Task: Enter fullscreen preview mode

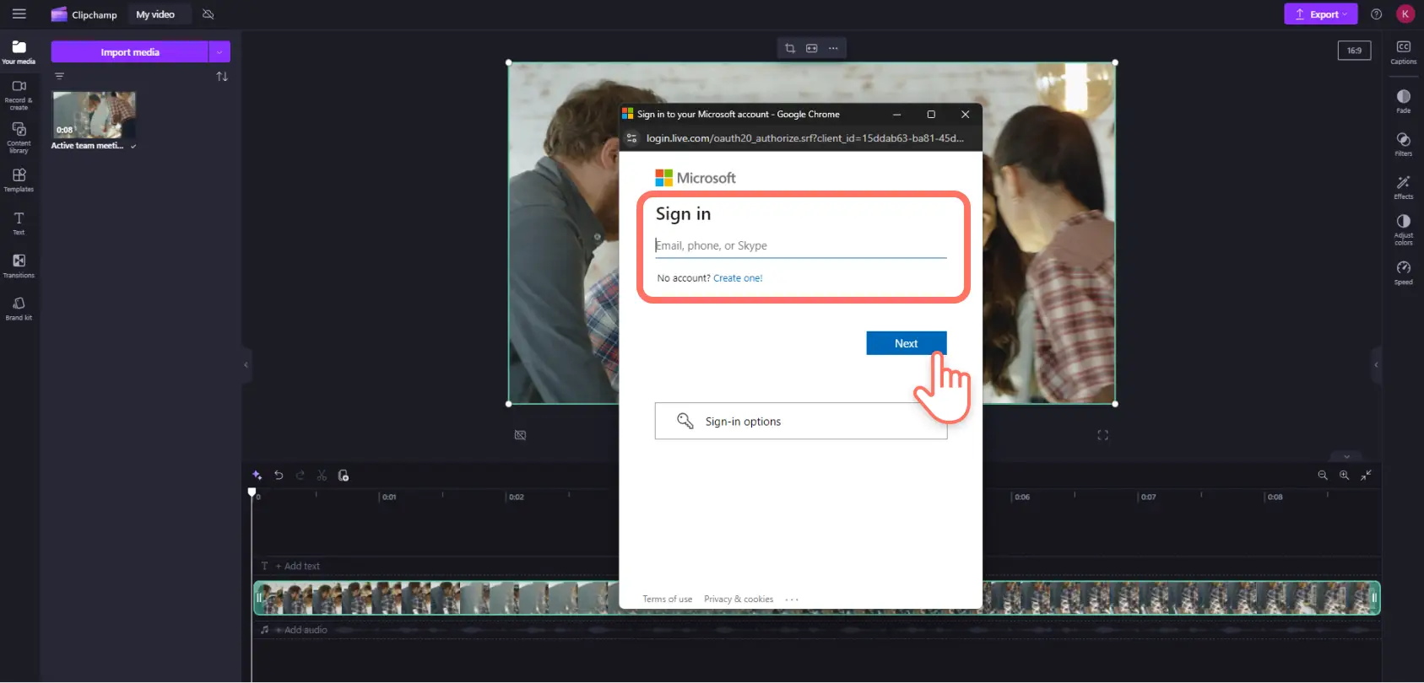Action: tap(1102, 435)
